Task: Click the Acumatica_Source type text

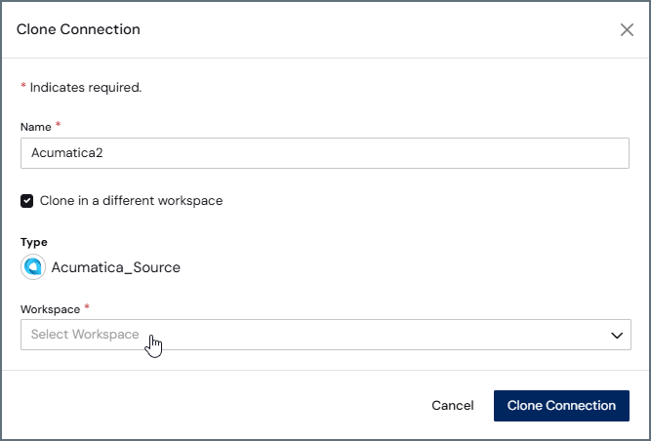Action: pos(116,267)
